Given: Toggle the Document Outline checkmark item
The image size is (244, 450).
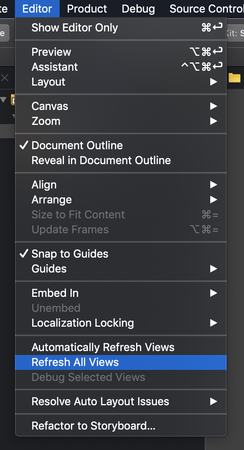Looking at the screenshot, I should (121, 145).
